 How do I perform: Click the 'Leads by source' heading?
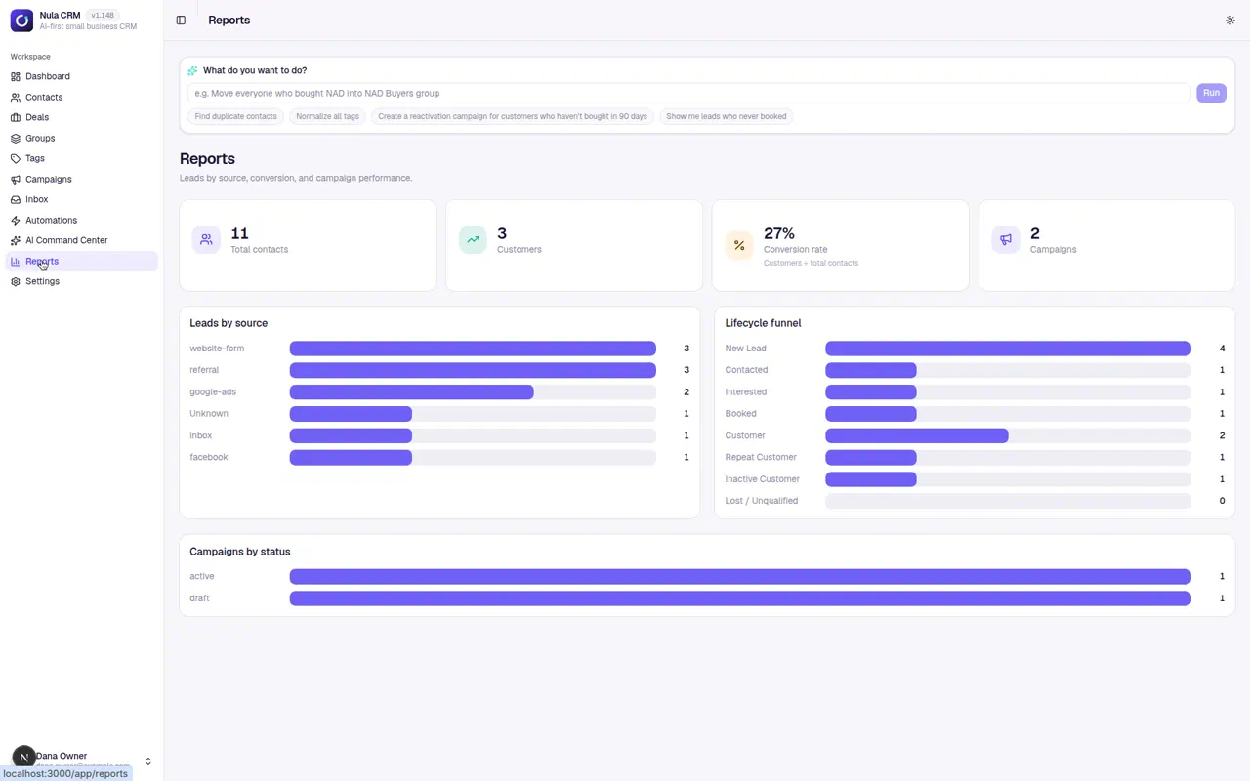point(229,323)
